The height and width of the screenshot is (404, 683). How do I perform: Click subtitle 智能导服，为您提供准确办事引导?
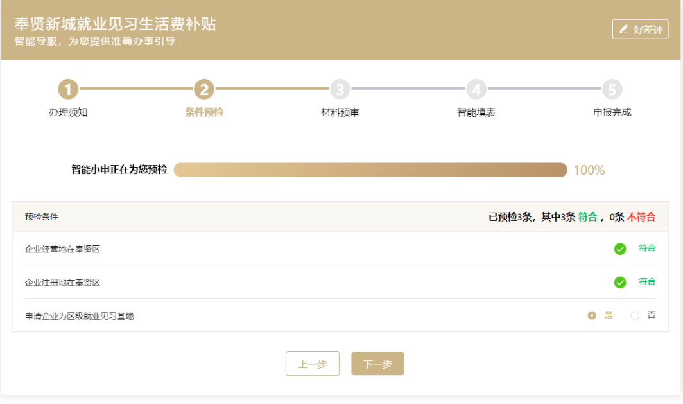pos(94,41)
